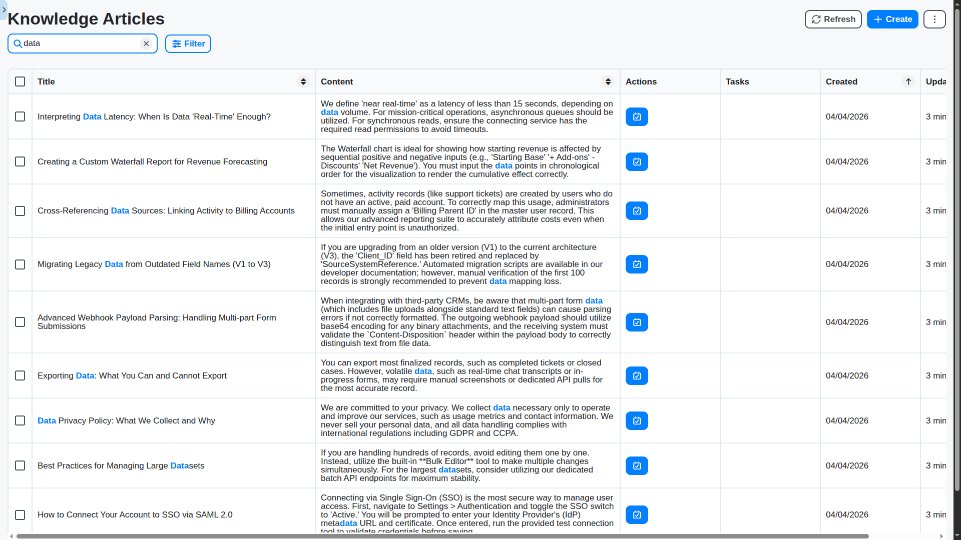Sort the Title column using its sort control
961x540 pixels.
click(303, 81)
